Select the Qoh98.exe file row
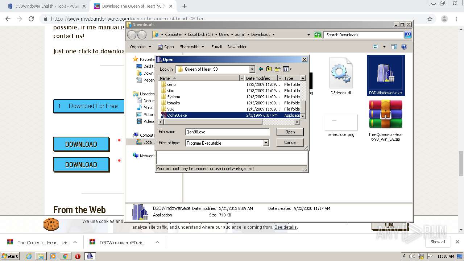This screenshot has height=261, width=464. pos(231,115)
